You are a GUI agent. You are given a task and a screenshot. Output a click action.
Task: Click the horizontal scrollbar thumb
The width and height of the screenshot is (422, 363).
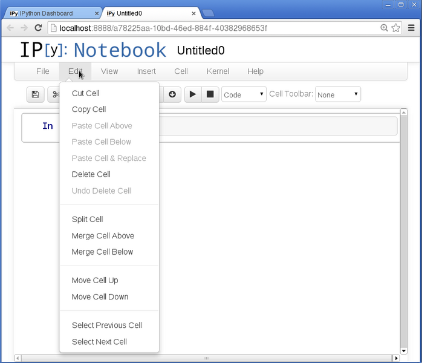tap(207, 358)
